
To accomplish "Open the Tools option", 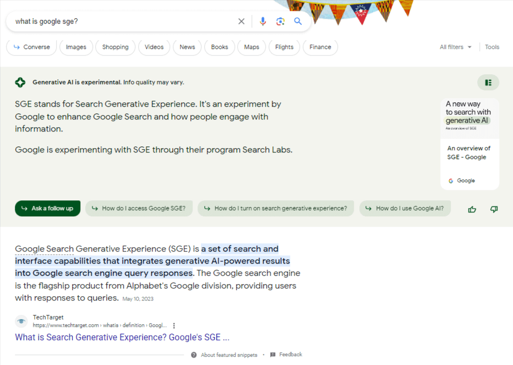I will pyautogui.click(x=492, y=47).
